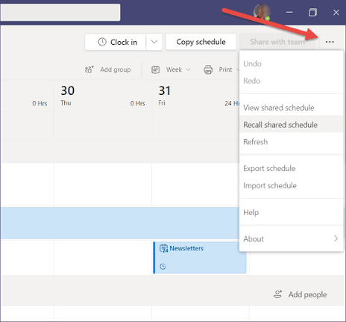
Task: Click the Add group label
Action: (116, 69)
